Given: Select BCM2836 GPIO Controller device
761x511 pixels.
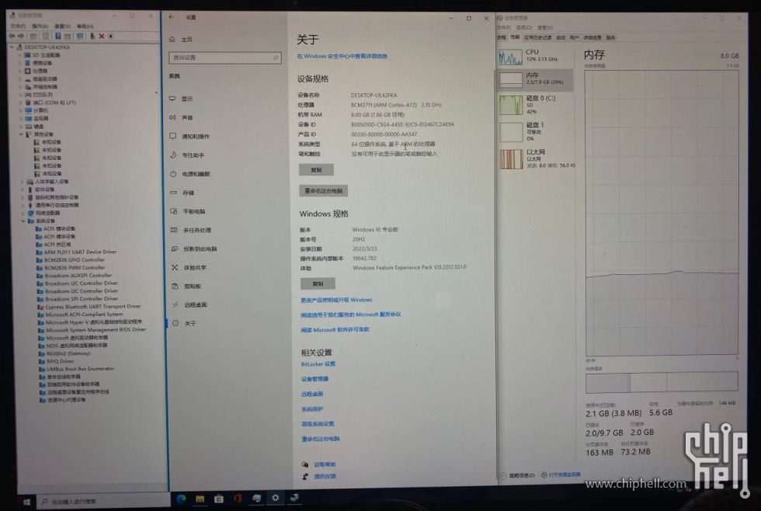Looking at the screenshot, I should [75, 260].
